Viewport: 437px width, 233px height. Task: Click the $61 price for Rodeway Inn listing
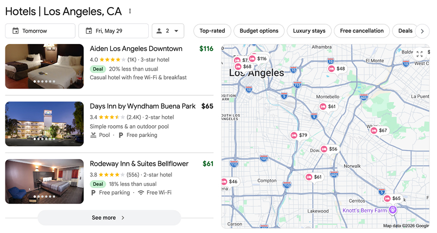208,163
